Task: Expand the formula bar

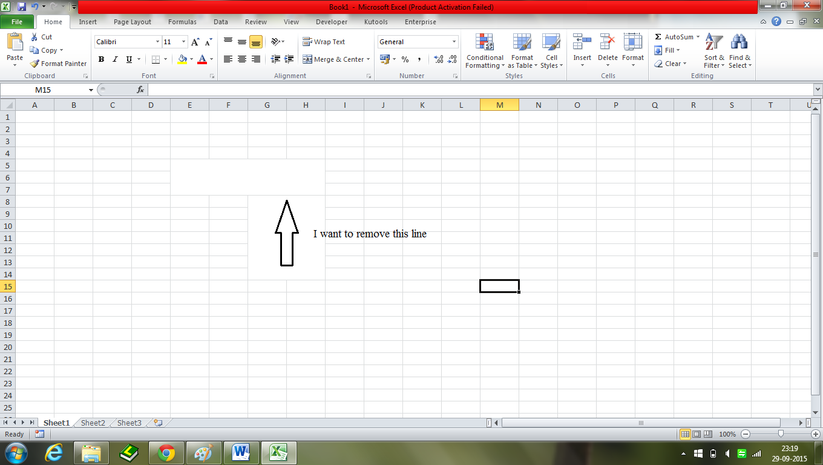Action: point(818,90)
